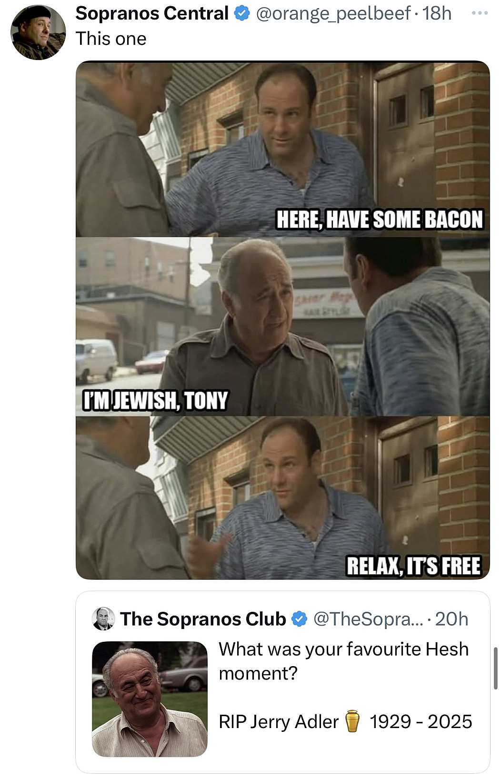
Task: Open the "favourite Hesh moment" quoted tweet text
Action: (x=343, y=661)
